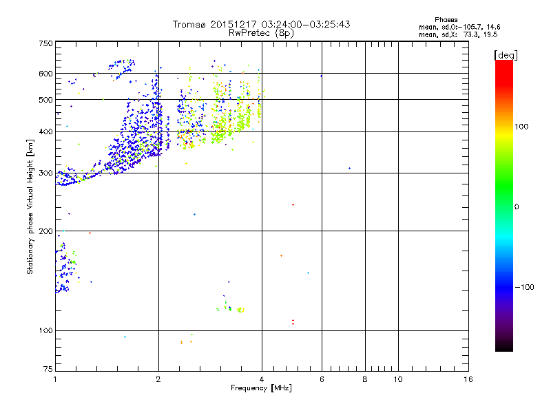Screen dimensions: 551x413
Task: Click the y-axis tick label '100'
Action: tap(45, 331)
